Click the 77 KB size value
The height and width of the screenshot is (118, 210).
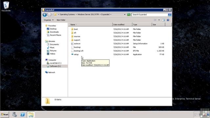click(x=162, y=54)
